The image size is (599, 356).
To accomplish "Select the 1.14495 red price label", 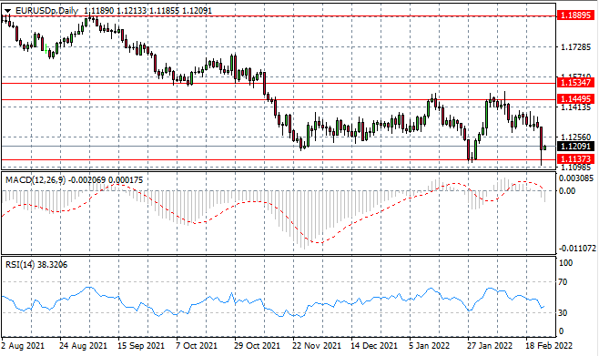I will (x=576, y=99).
